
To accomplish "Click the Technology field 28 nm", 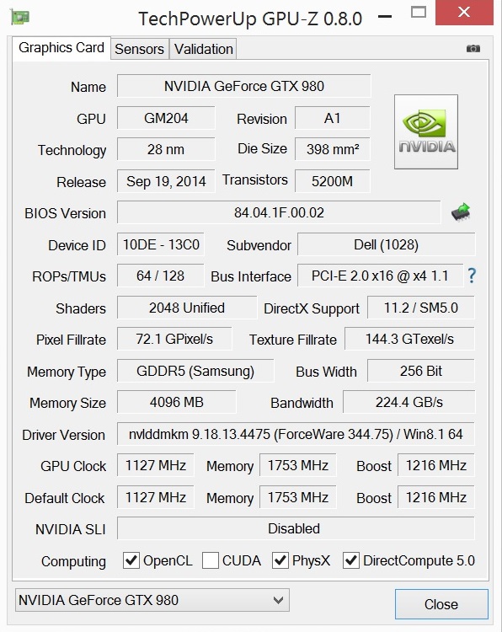I will click(x=166, y=149).
